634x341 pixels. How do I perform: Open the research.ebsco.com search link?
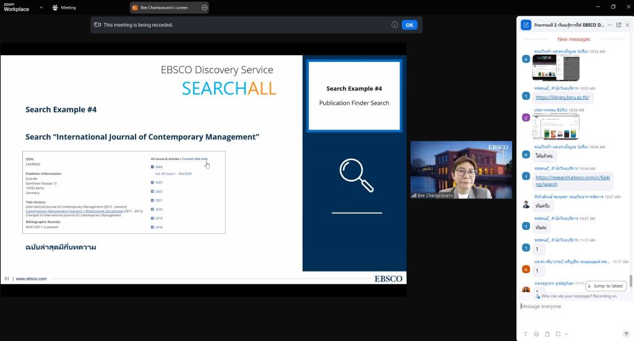point(573,180)
